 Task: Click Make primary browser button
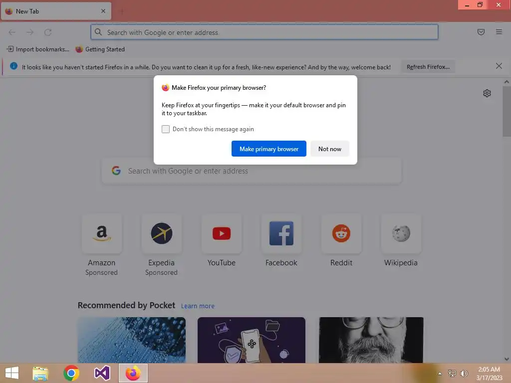(269, 149)
